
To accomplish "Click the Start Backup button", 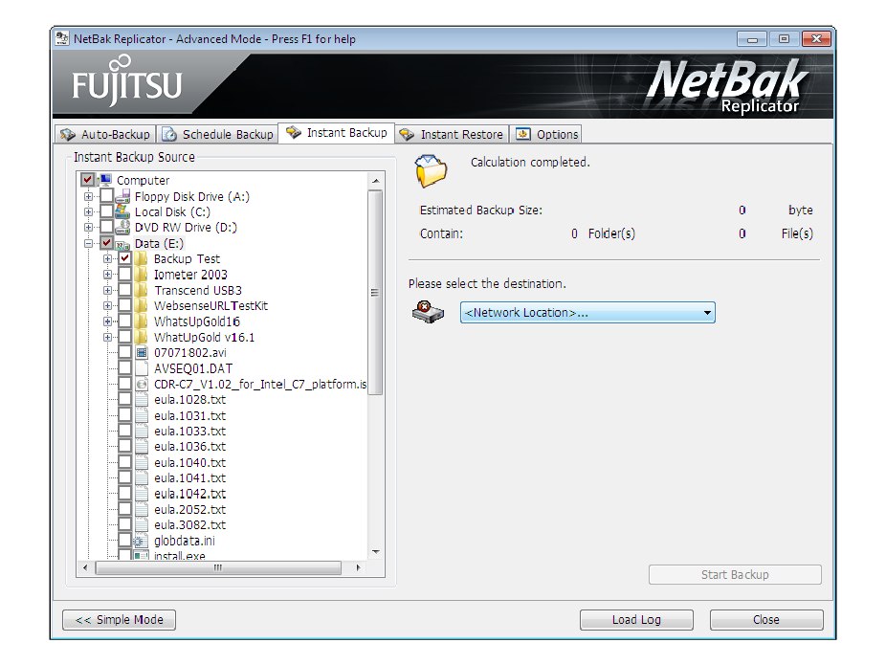I will pos(735,575).
